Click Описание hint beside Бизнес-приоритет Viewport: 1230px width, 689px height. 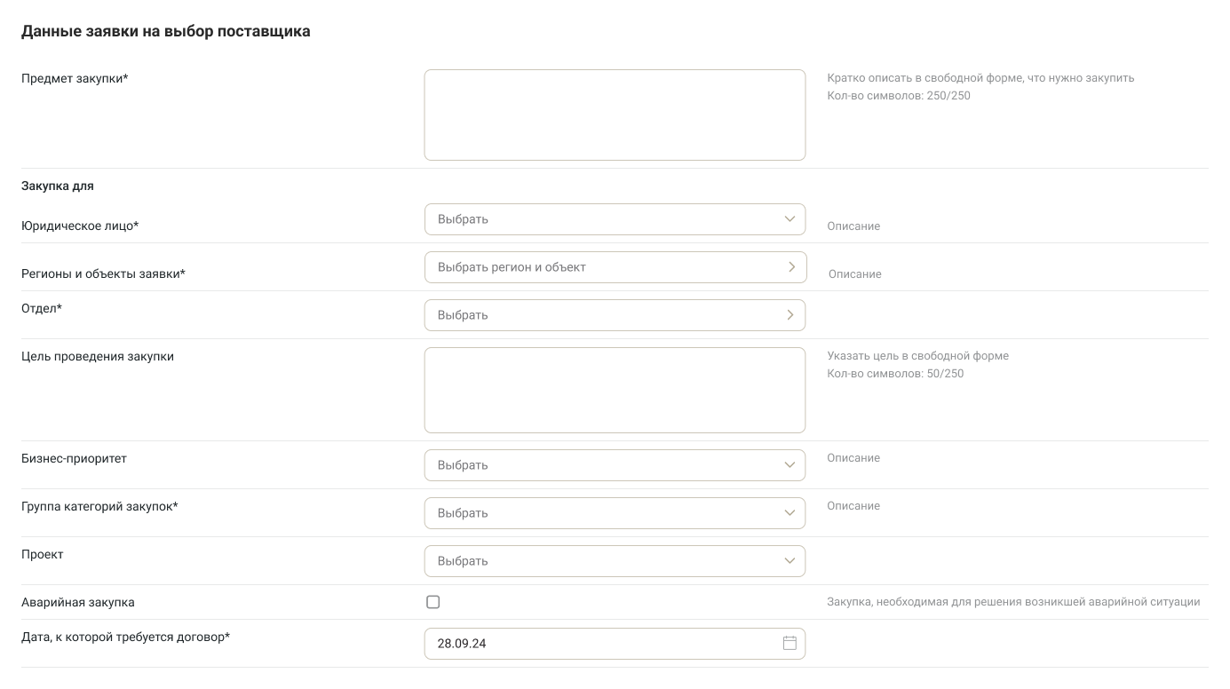point(853,457)
